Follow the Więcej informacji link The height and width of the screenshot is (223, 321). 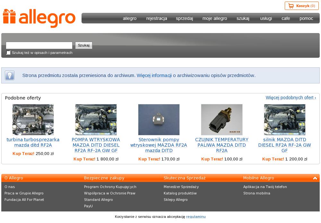[154, 75]
